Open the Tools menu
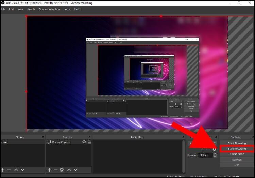The height and width of the screenshot is (178, 255). coord(67,9)
